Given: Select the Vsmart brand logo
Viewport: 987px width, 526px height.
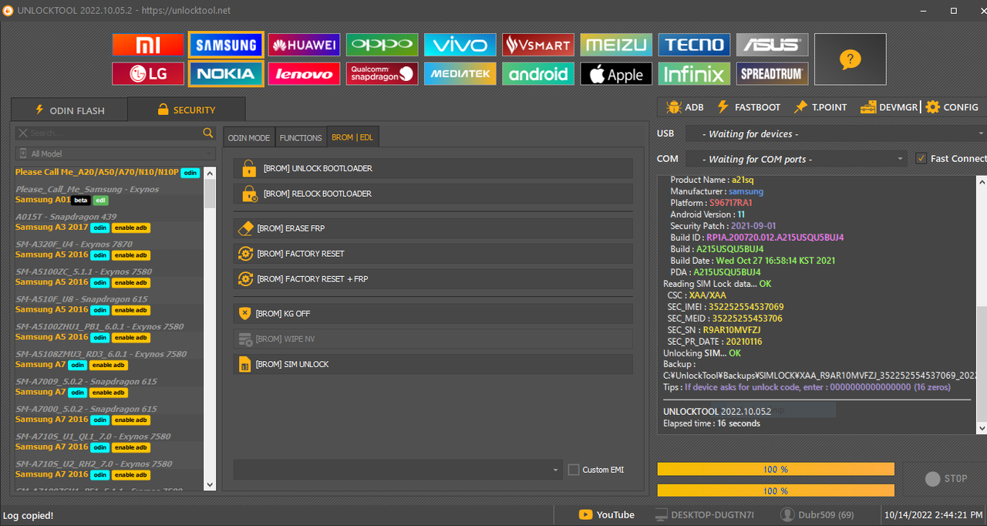Looking at the screenshot, I should [537, 45].
